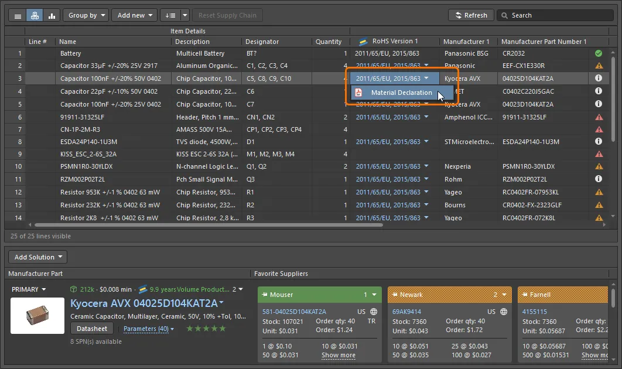
Task: Click green checkmark status icon for Battery row
Action: (x=599, y=53)
